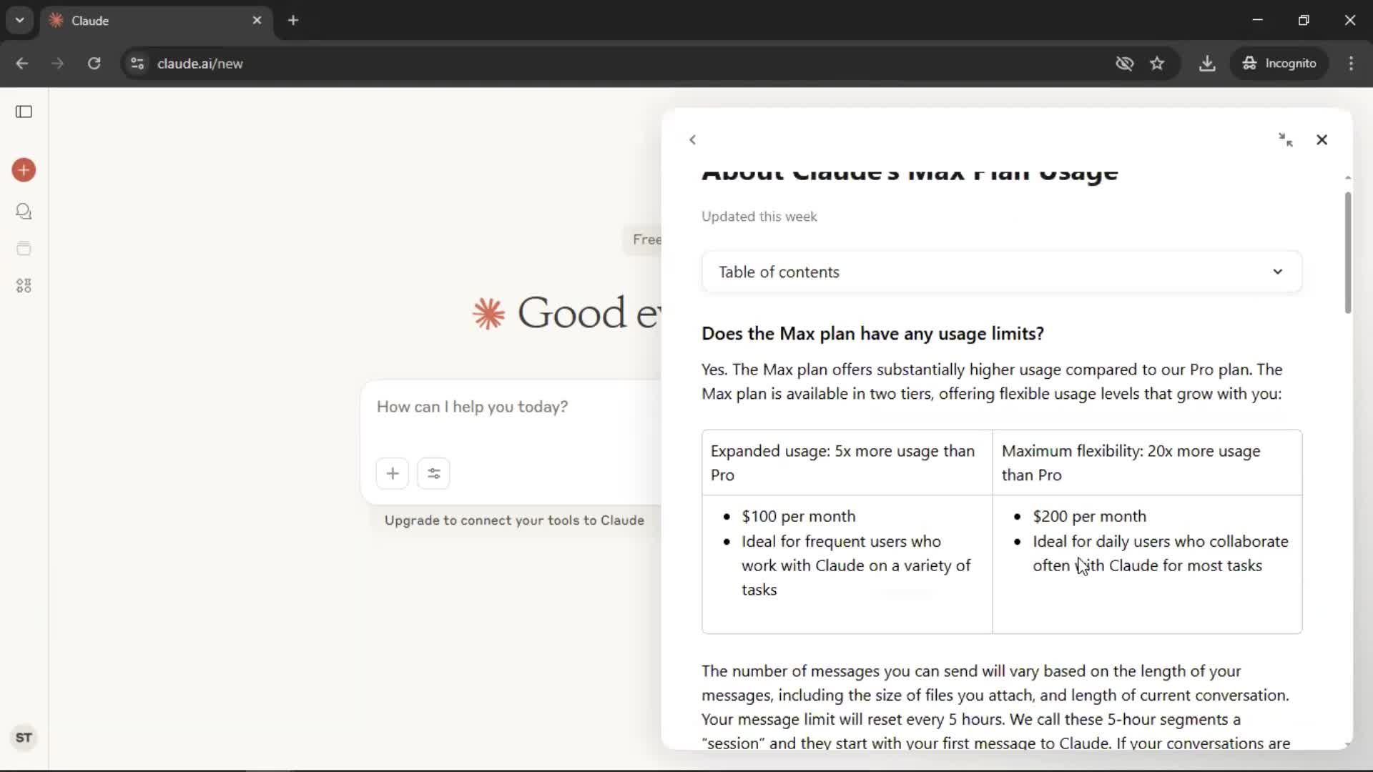
Task: Close the Claude browser tab
Action: tap(257, 21)
